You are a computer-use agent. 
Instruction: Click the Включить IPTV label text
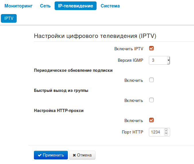click(129, 49)
